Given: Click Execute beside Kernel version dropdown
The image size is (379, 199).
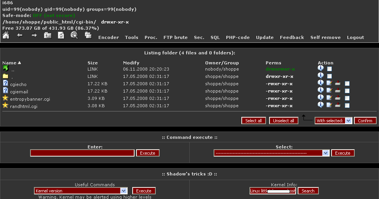Looking at the screenshot, I should click(x=144, y=191).
